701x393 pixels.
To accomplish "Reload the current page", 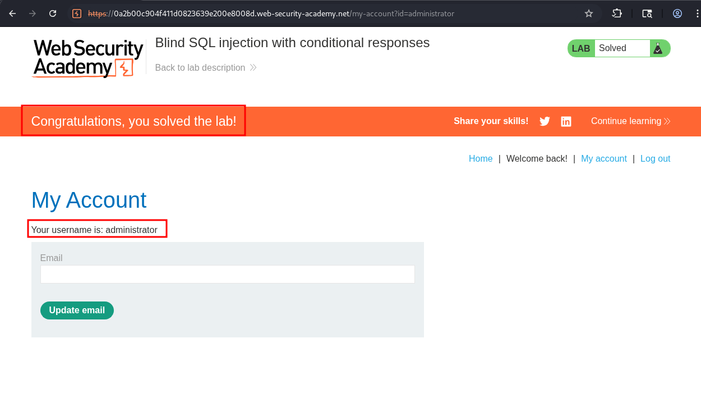I will (53, 13).
